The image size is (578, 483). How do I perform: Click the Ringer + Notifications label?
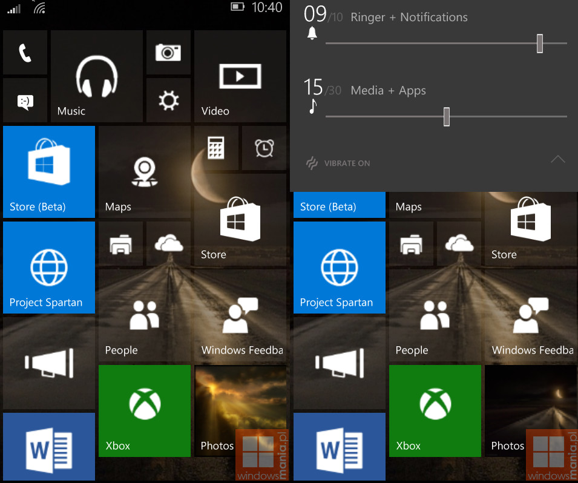coord(409,17)
